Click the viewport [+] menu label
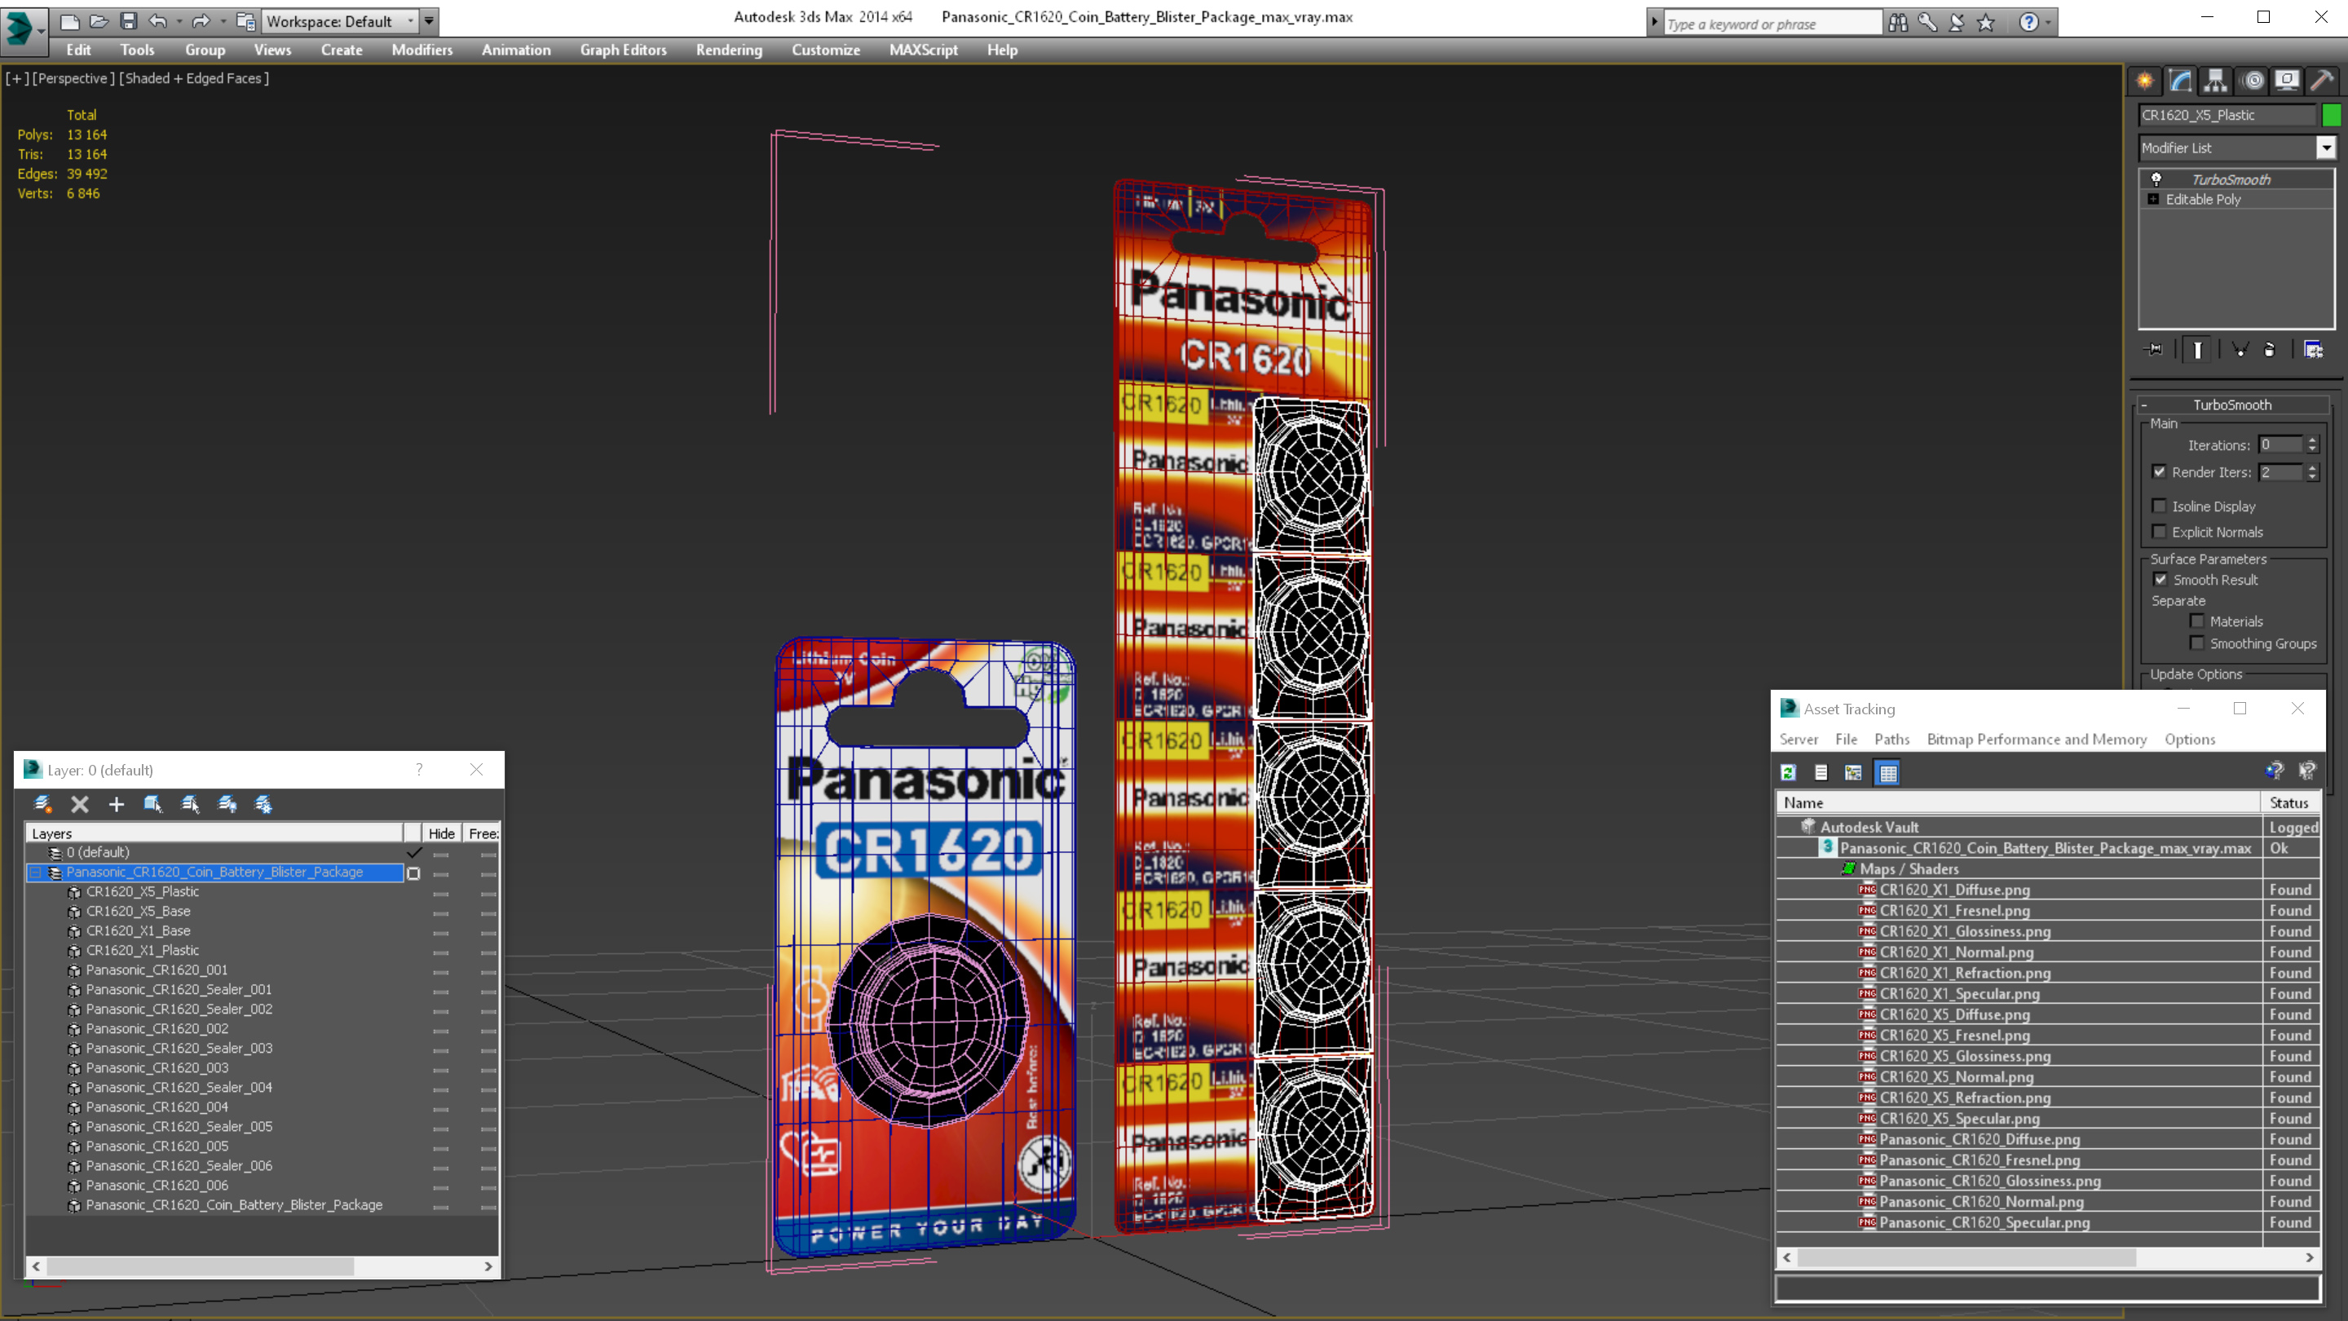Viewport: 2348px width, 1321px height. click(16, 78)
